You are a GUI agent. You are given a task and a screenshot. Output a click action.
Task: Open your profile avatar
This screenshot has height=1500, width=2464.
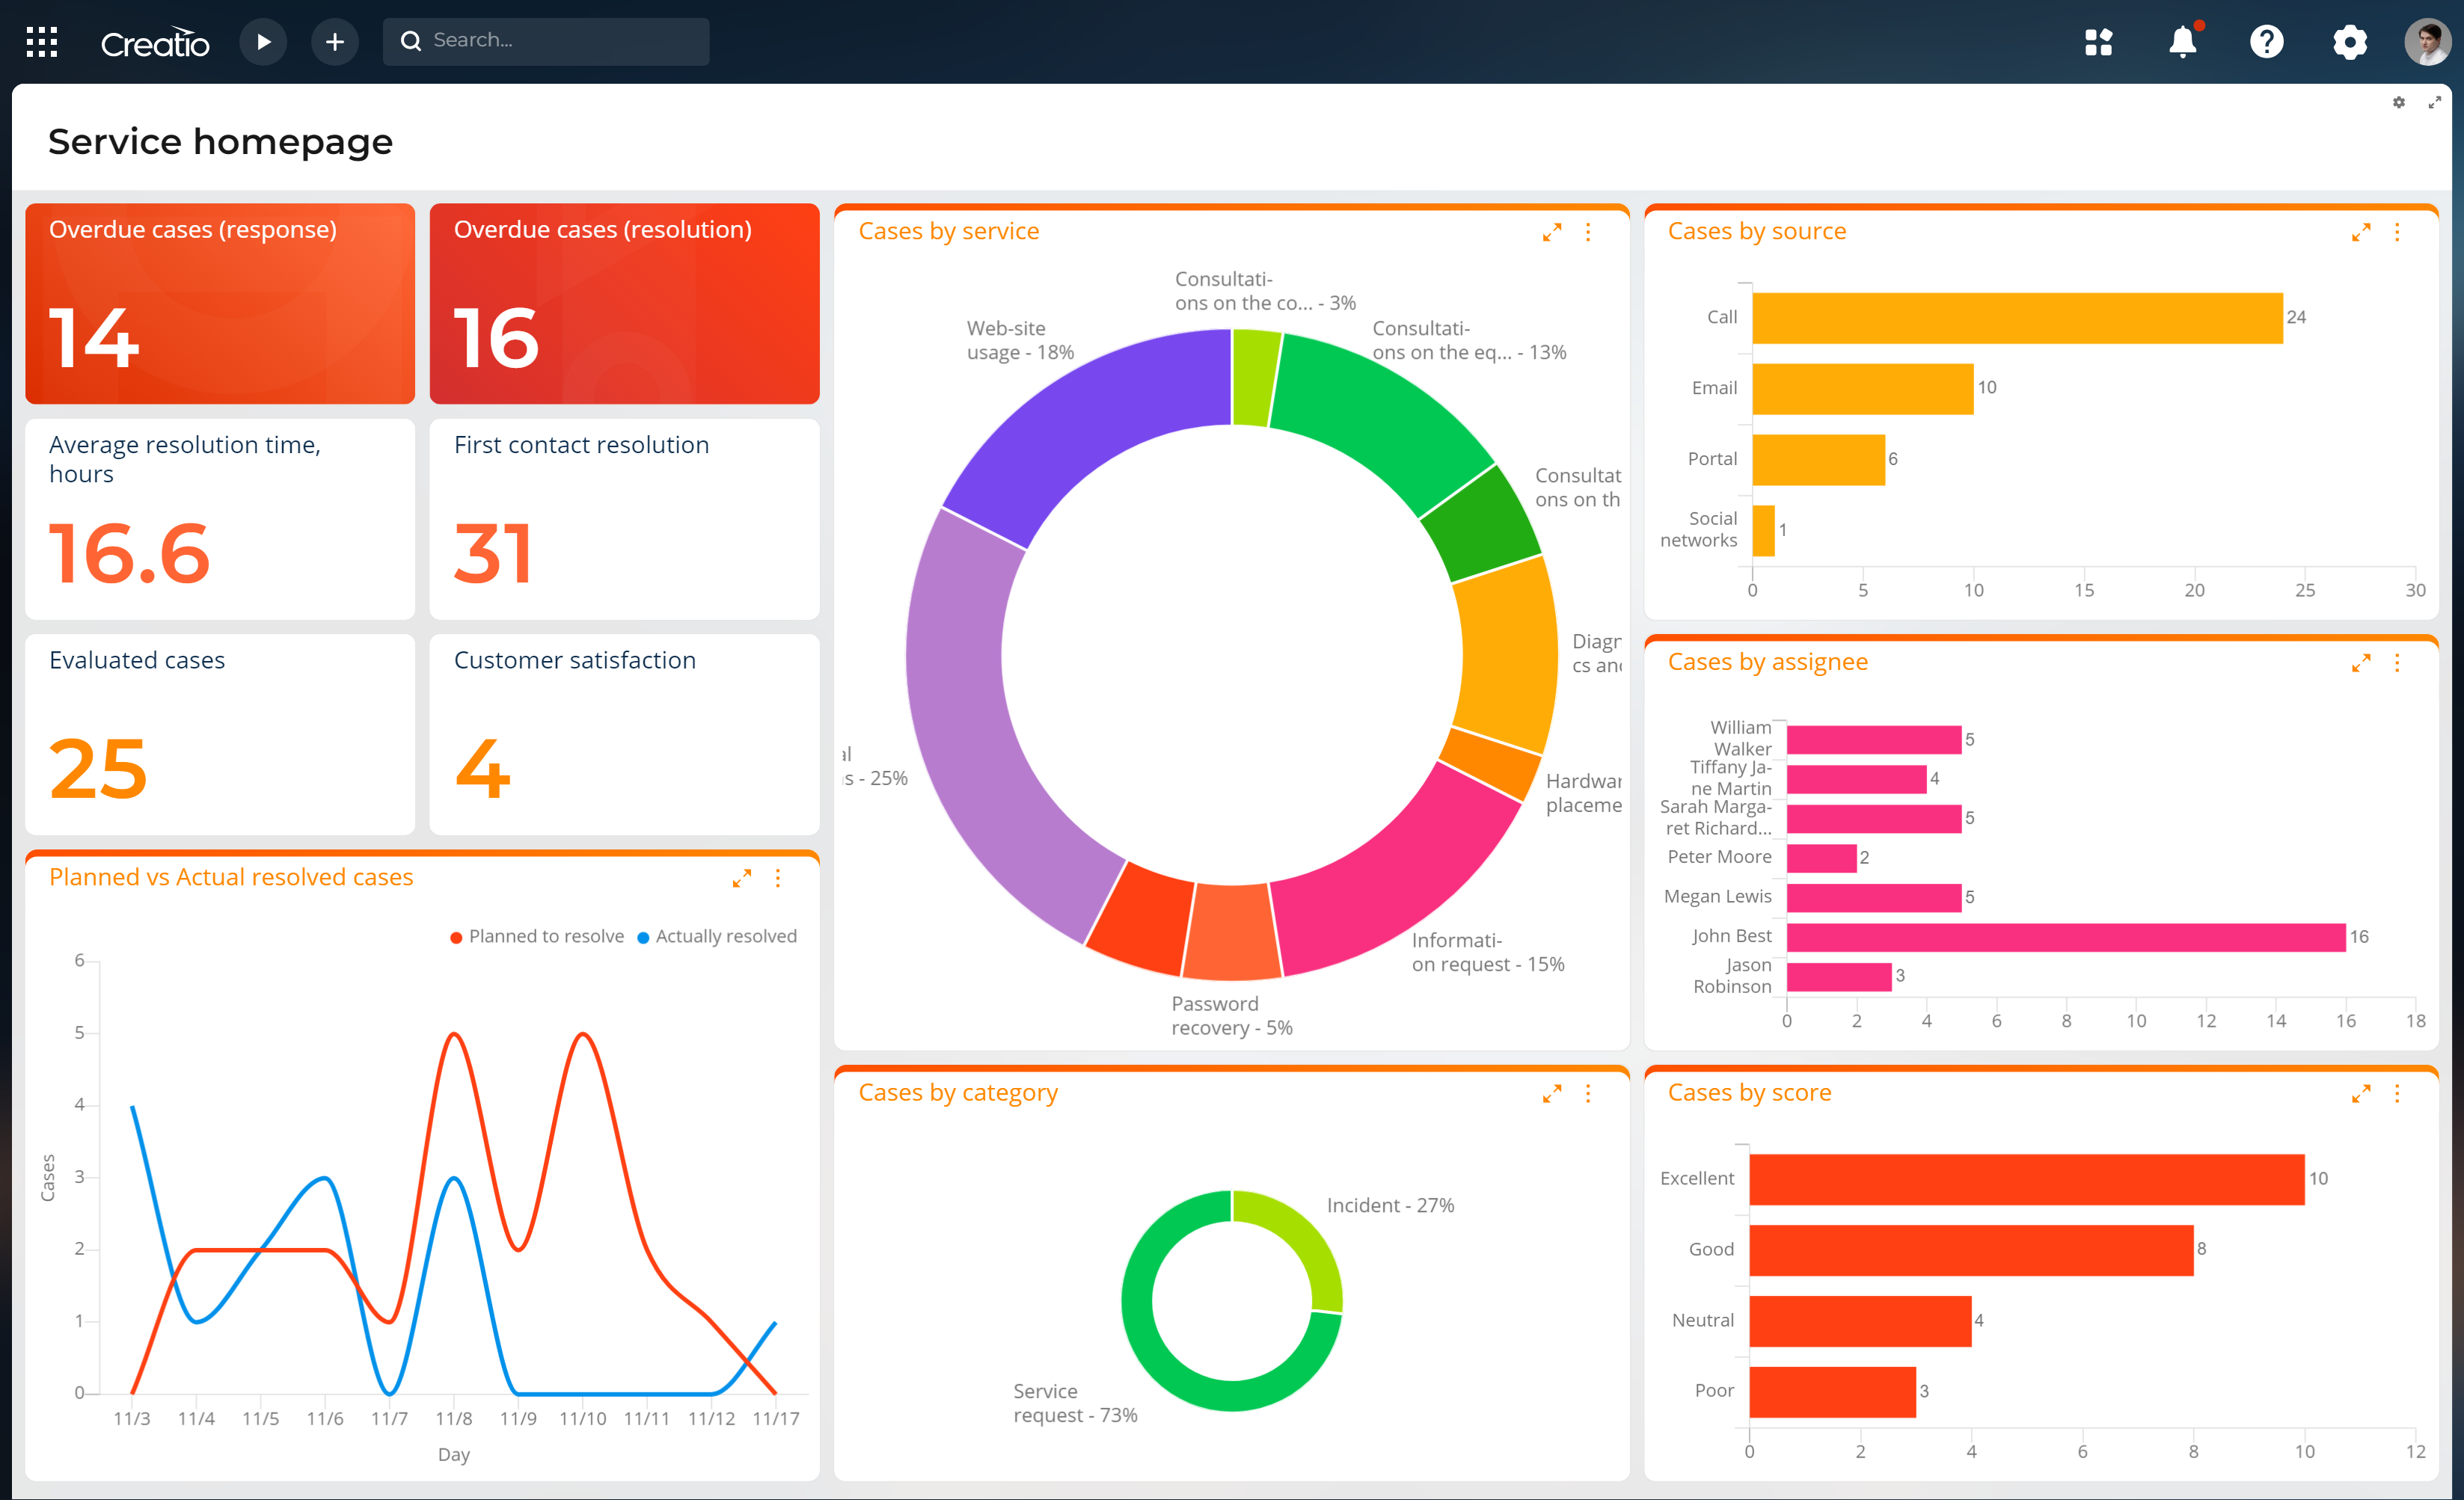coord(2427,42)
